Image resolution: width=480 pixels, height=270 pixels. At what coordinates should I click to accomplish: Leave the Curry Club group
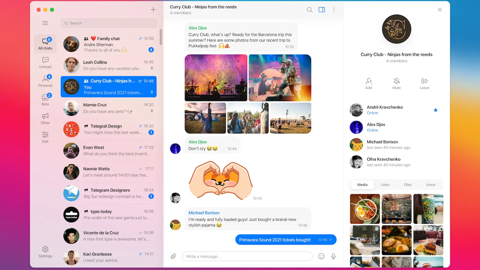pos(424,83)
